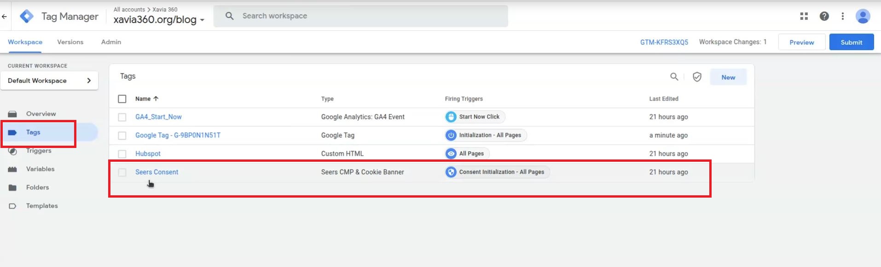Screen dimensions: 881x267
Task: Open the help question mark icon
Action: click(824, 16)
